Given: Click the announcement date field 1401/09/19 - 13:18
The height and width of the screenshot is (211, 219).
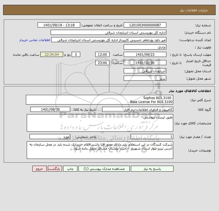Looking at the screenshot, I should click(x=59, y=25).
